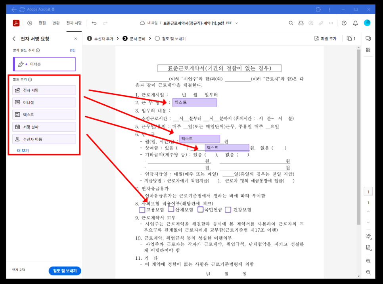Viewport: 383px width, 284px height.
Task: Open the 편집 menu tab
Action: click(42, 23)
